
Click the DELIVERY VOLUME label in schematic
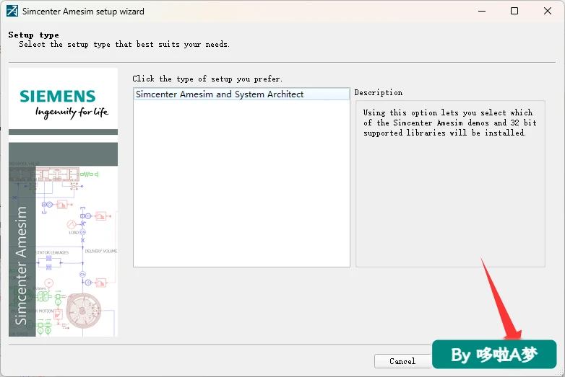pos(101,252)
